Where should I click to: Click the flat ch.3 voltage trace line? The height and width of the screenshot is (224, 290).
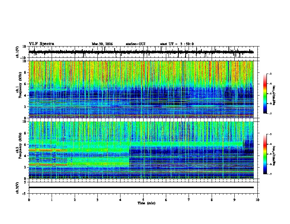coord(141,187)
